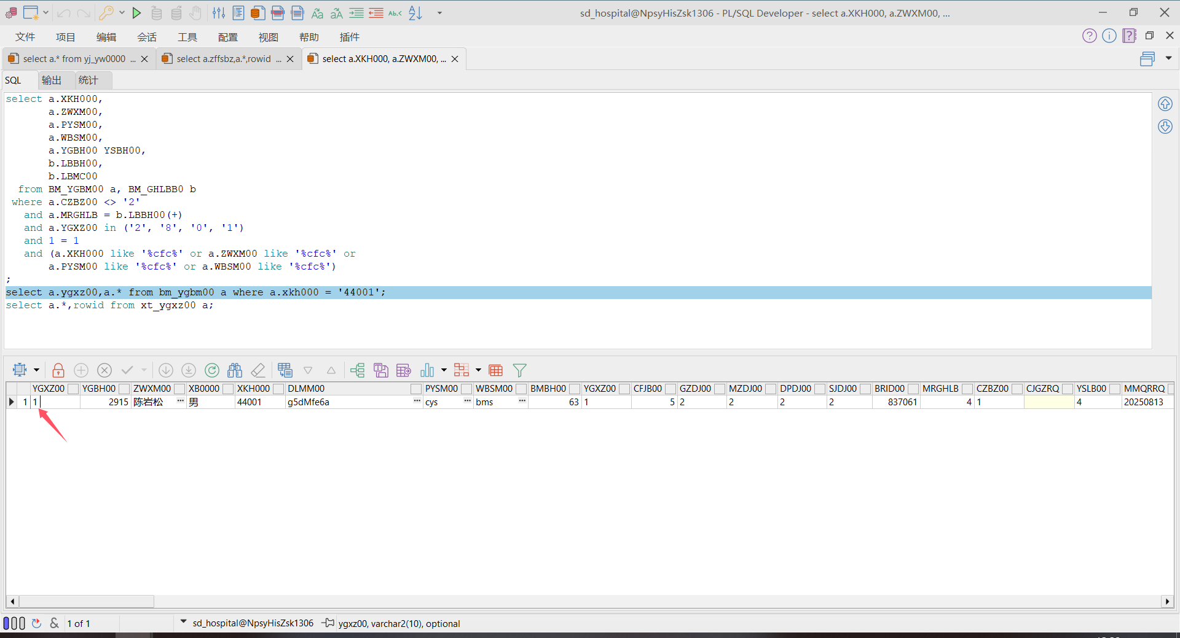Switch to the 输出 tab
Screen dimensions: 1180x638
pyautogui.click(x=52, y=80)
